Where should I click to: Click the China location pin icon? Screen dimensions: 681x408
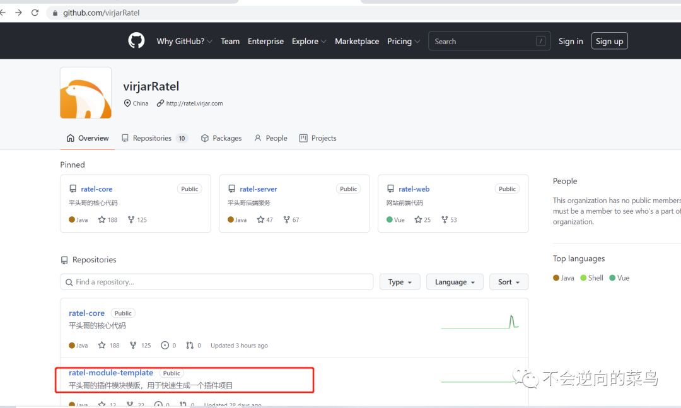127,103
